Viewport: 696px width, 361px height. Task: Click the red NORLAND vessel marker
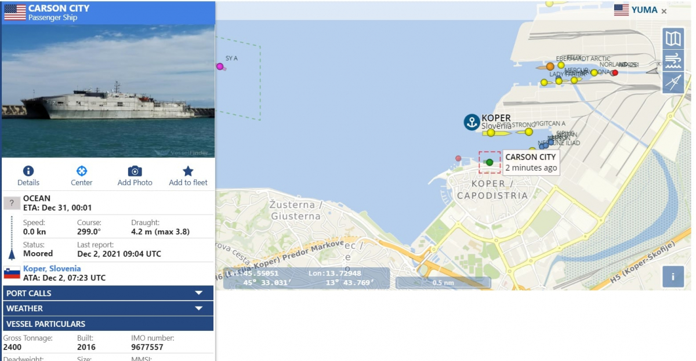point(615,73)
